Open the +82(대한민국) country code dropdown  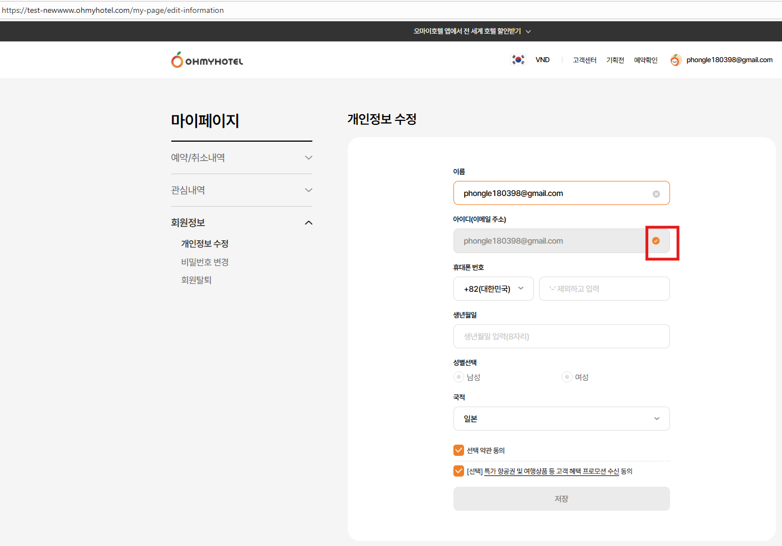point(493,289)
